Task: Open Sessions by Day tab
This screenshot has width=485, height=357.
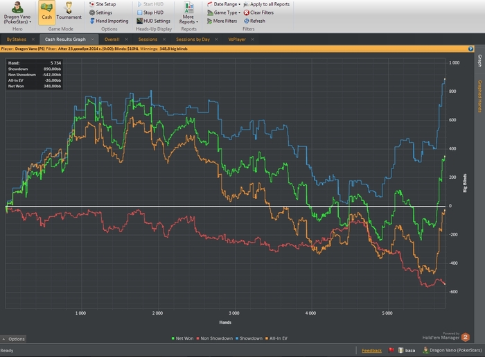Action: [193, 40]
